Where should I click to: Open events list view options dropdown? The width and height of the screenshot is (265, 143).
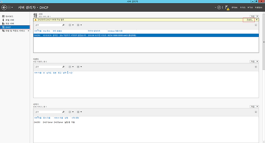71,67
